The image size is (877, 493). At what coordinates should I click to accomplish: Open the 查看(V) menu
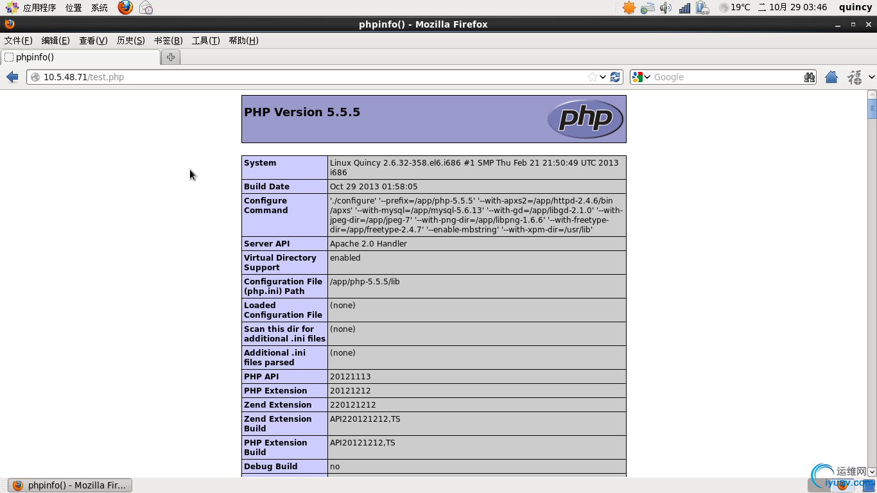(93, 40)
